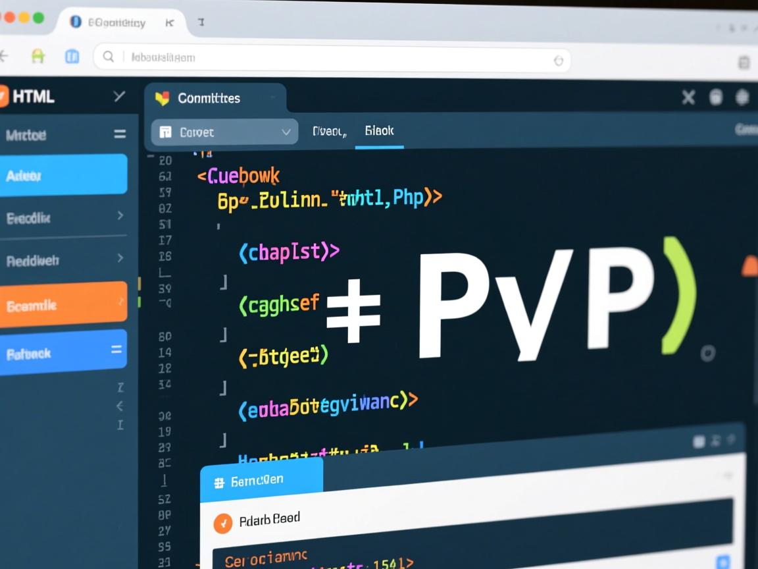Select the blue Adeex sidebar button
758x569 pixels.
click(63, 175)
